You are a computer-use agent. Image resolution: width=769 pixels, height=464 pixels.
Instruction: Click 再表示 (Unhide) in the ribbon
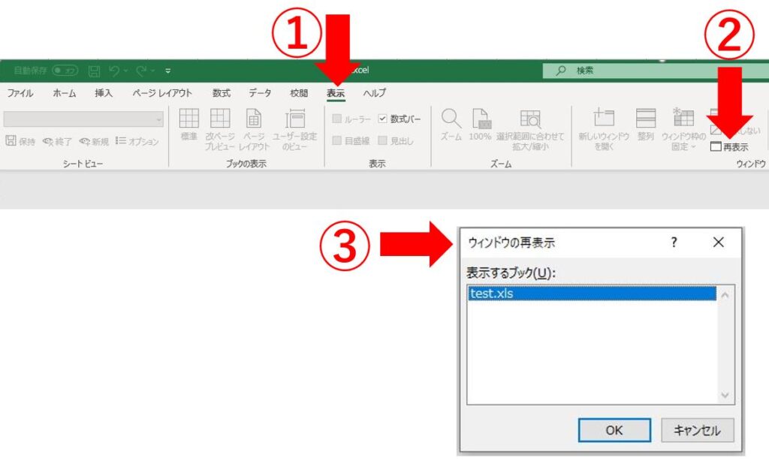point(729,147)
